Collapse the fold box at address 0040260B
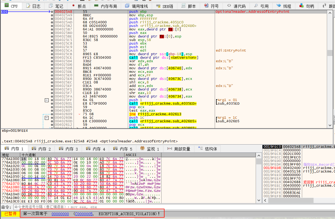 tap(46, 118)
